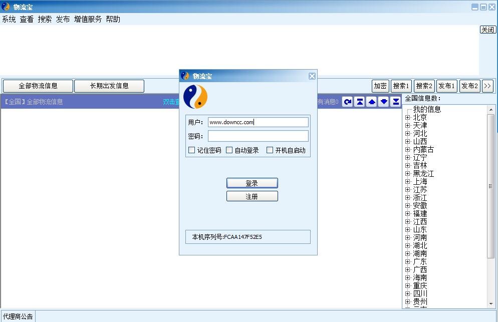Expand the 辽宁 tree node

tap(408, 158)
